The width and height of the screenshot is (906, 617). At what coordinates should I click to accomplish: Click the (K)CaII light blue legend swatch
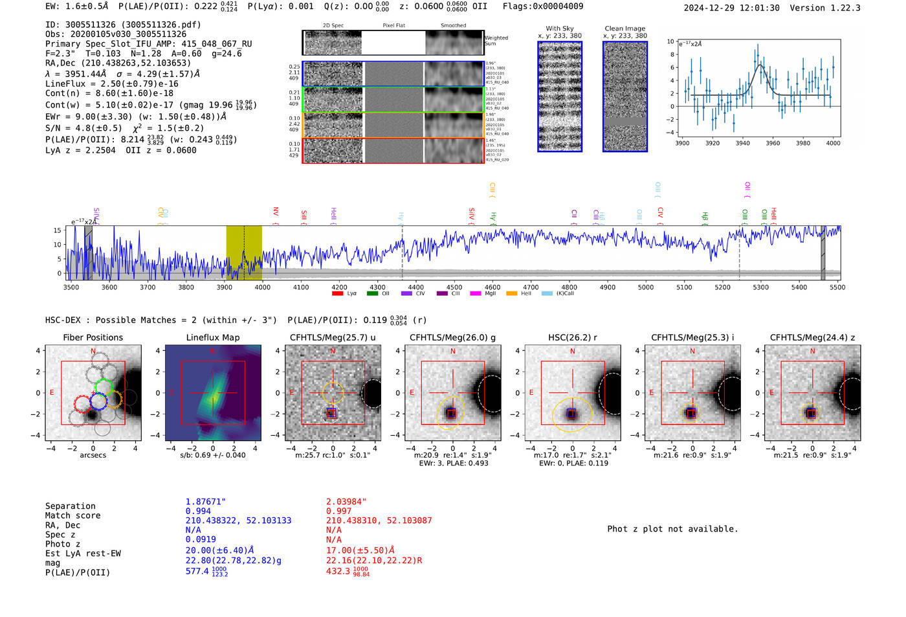pos(547,294)
